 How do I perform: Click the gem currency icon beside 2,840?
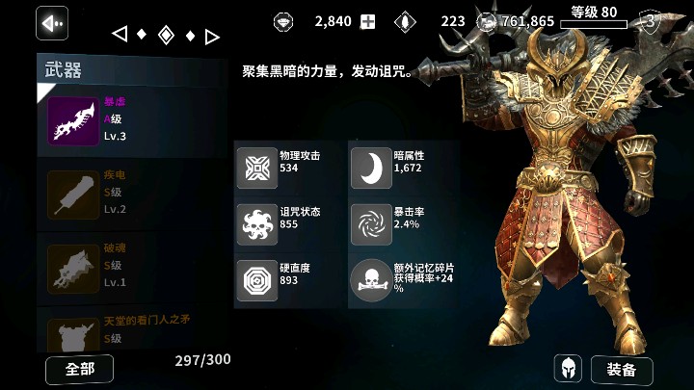[x=283, y=21]
